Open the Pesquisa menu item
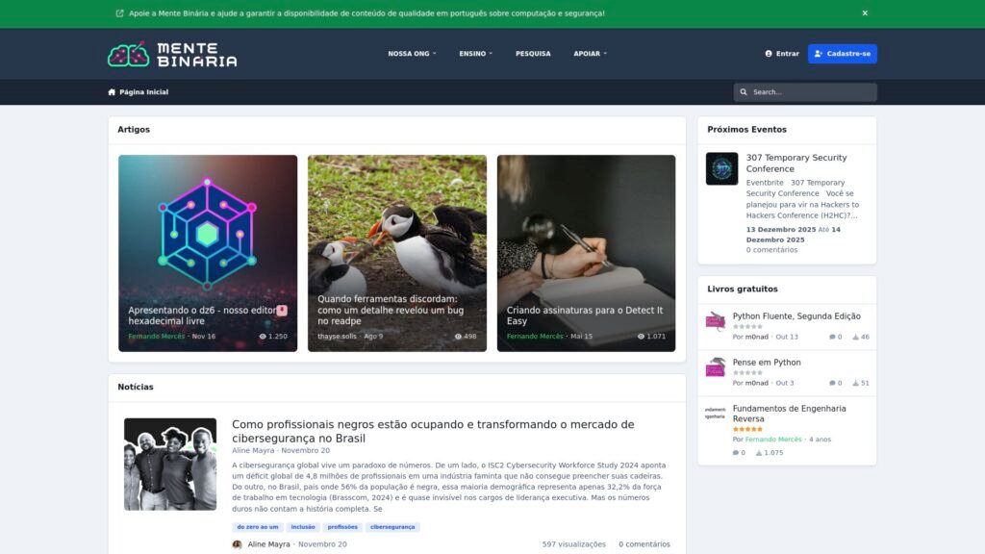Image resolution: width=985 pixels, height=554 pixels. tap(533, 54)
